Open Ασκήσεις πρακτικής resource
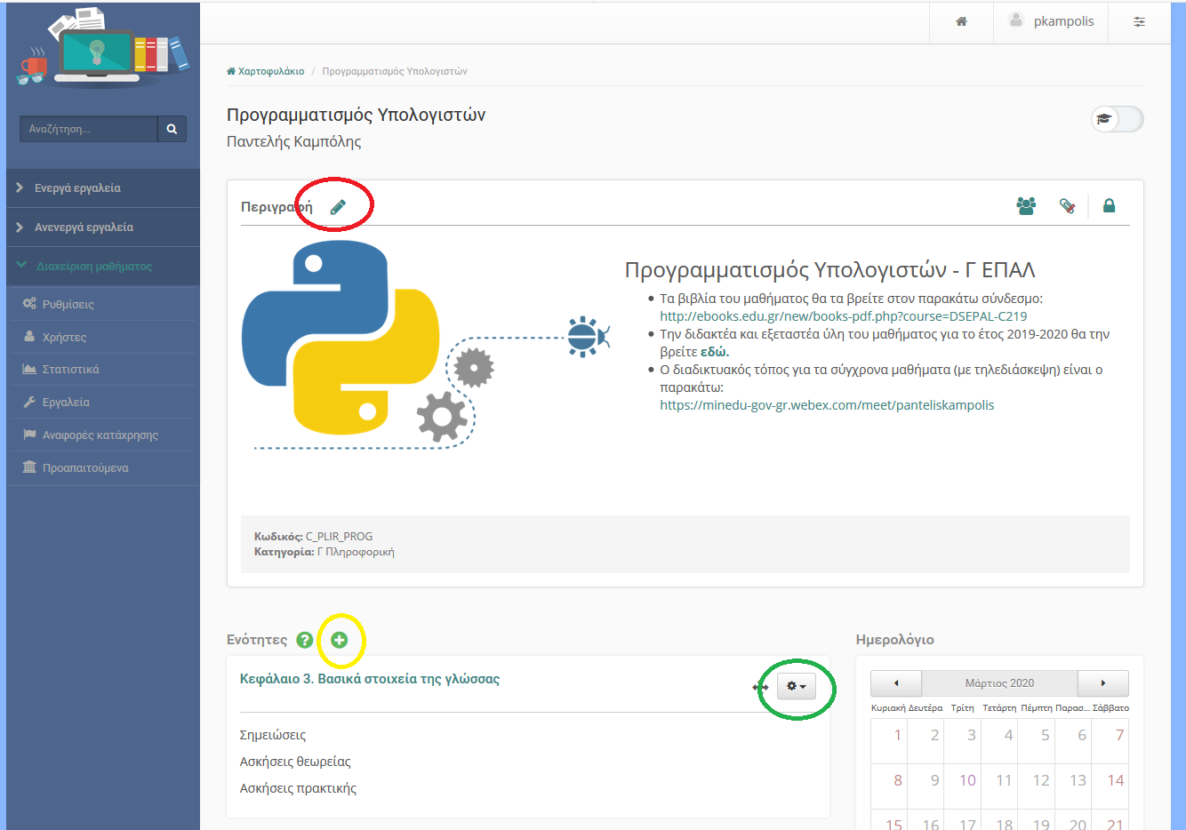This screenshot has width=1186, height=830. click(298, 788)
